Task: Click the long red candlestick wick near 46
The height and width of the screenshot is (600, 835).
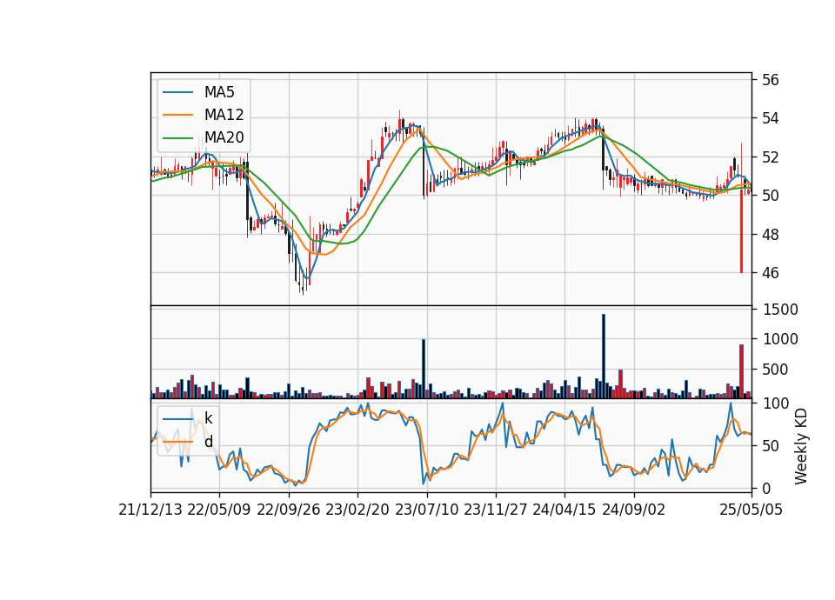Action: pyautogui.click(x=741, y=231)
